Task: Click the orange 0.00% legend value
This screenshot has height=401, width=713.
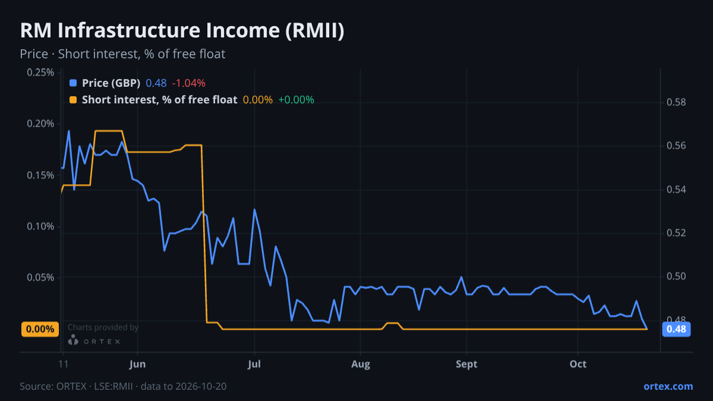Action: [258, 100]
